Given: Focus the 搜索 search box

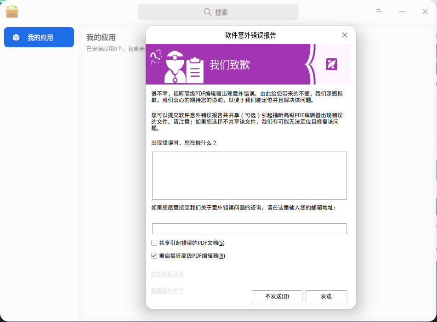Looking at the screenshot, I should click(x=218, y=12).
